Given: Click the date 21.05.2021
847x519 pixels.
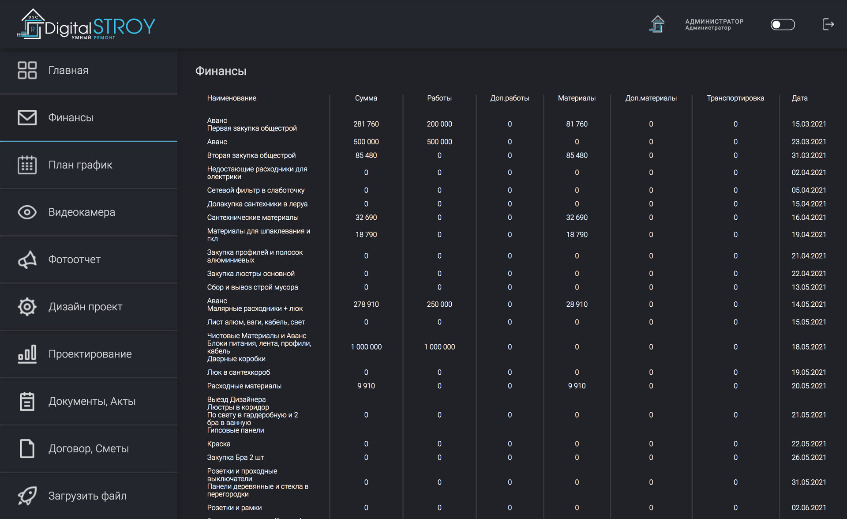Looking at the screenshot, I should pos(809,415).
